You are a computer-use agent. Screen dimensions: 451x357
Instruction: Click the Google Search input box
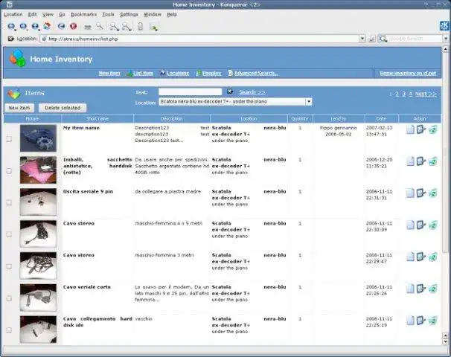point(415,39)
